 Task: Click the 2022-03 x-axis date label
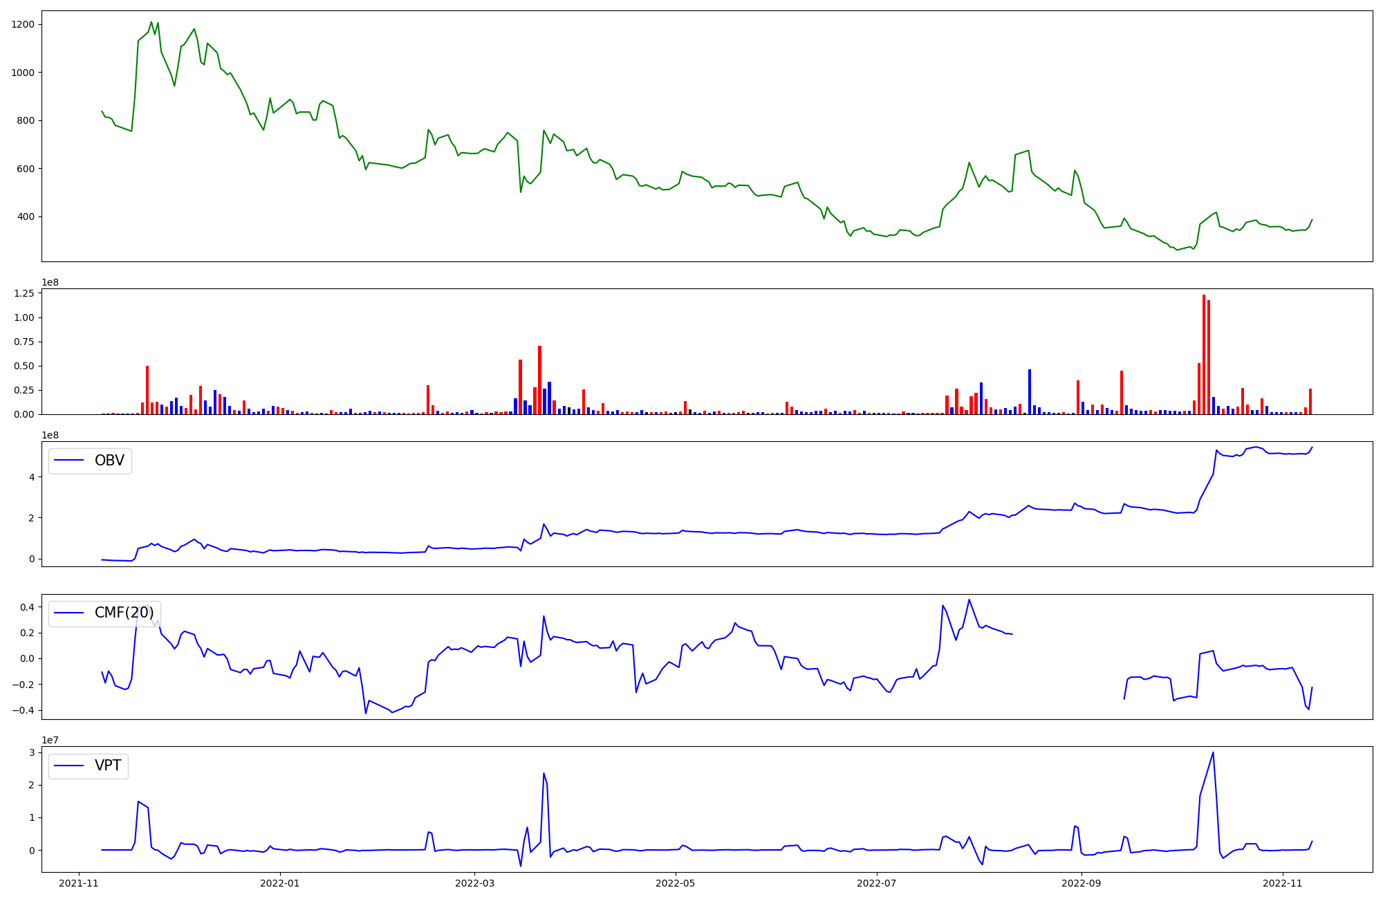point(474,883)
